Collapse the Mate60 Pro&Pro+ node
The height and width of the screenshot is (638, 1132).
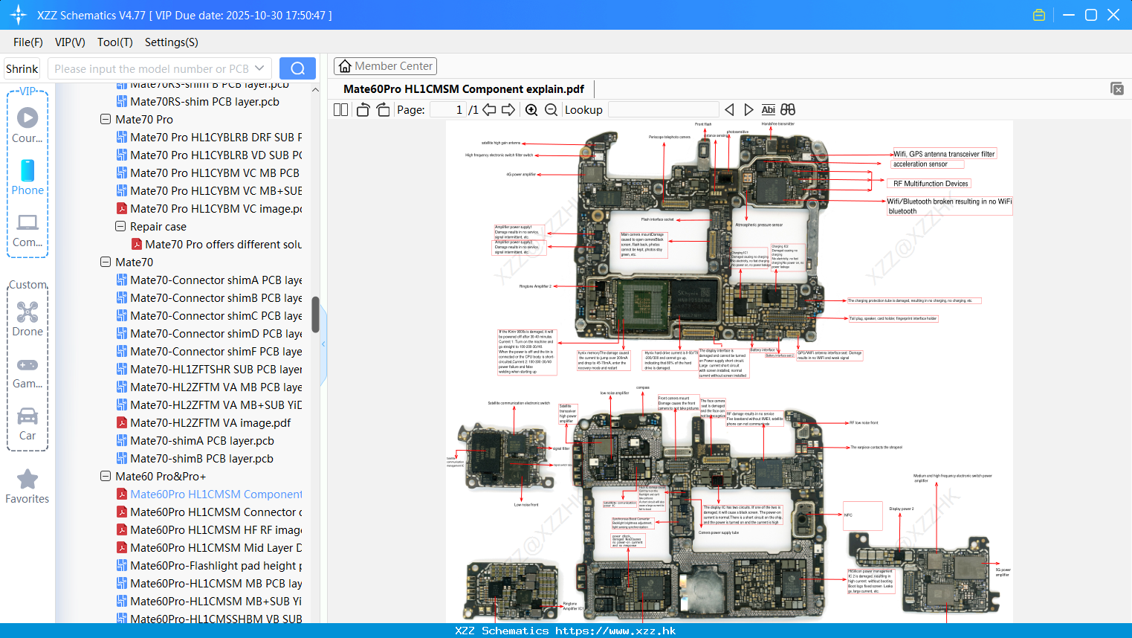(x=106, y=476)
